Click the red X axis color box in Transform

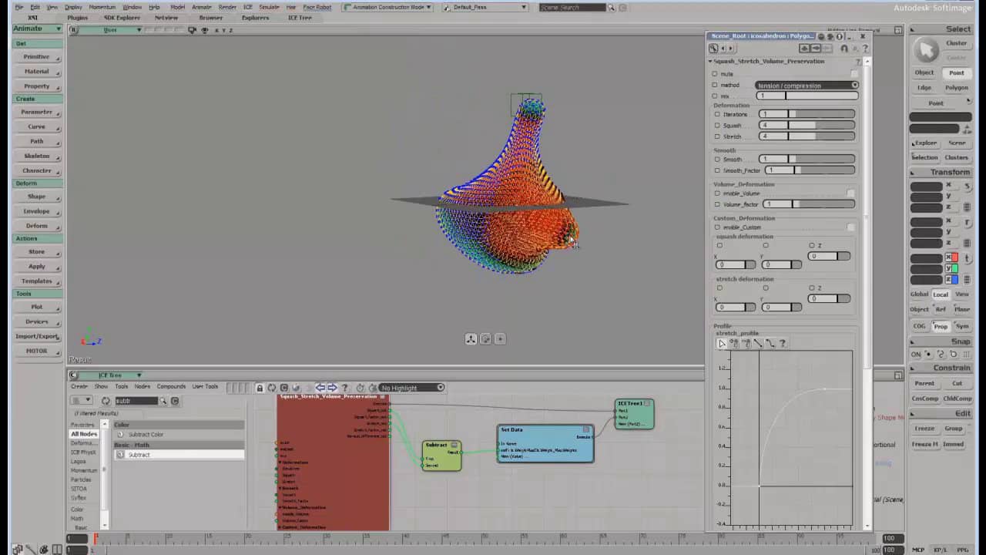click(954, 257)
